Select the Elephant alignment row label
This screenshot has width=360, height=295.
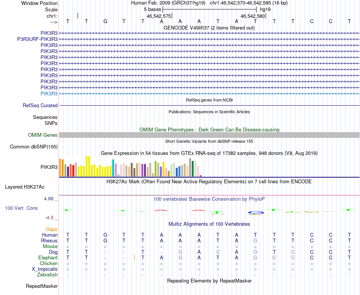[x=48, y=258]
